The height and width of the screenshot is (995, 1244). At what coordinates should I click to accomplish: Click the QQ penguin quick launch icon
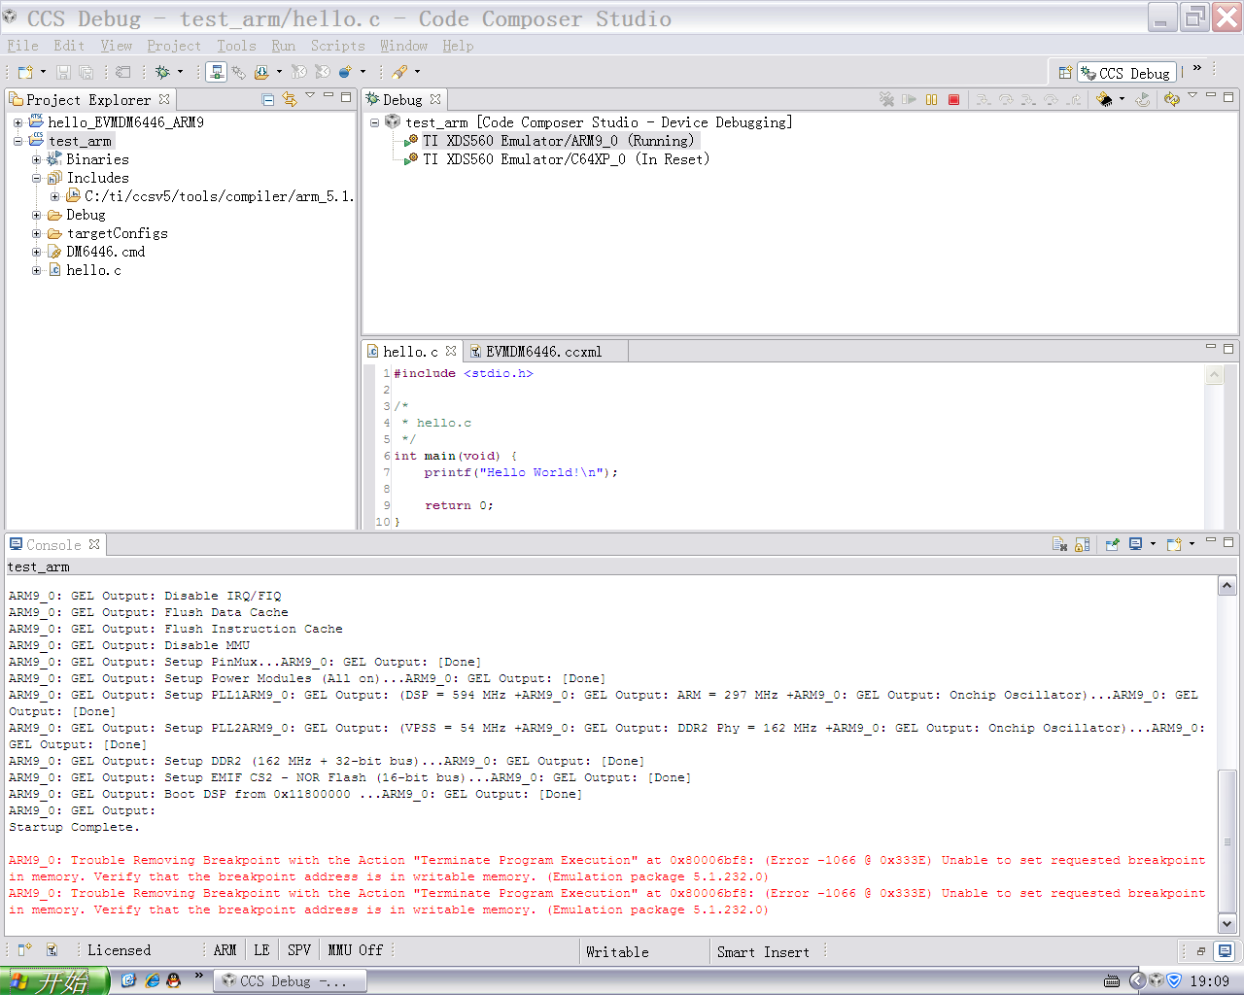pos(174,980)
